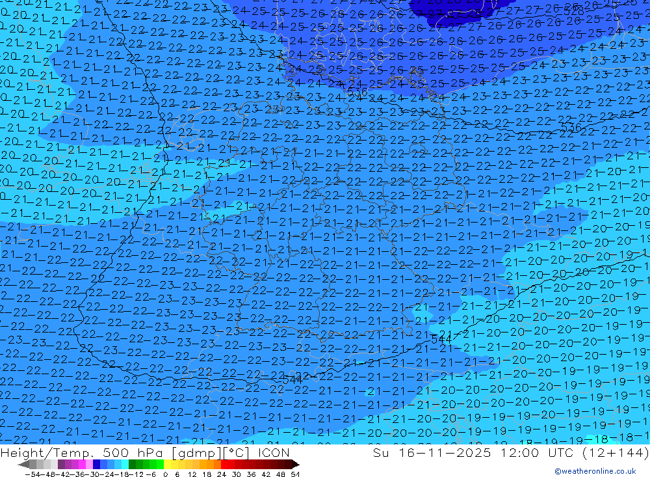This screenshot has height=477, width=650.
Task: Pick the yellow legend swatch above 0
Action: tap(167, 464)
